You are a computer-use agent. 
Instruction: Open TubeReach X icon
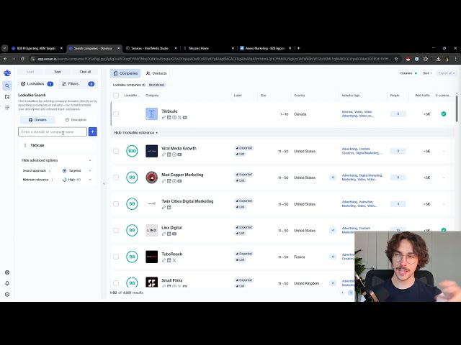(x=174, y=260)
